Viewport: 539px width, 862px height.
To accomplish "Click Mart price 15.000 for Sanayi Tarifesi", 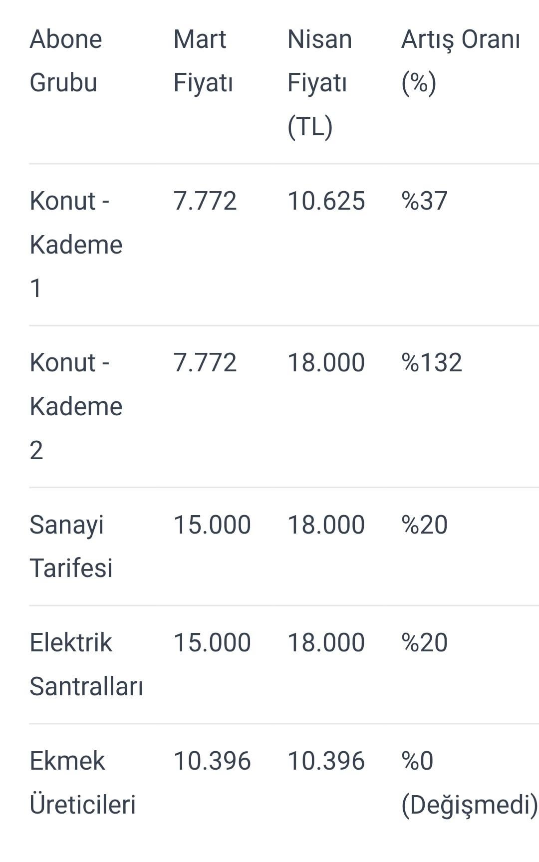I will tap(212, 525).
